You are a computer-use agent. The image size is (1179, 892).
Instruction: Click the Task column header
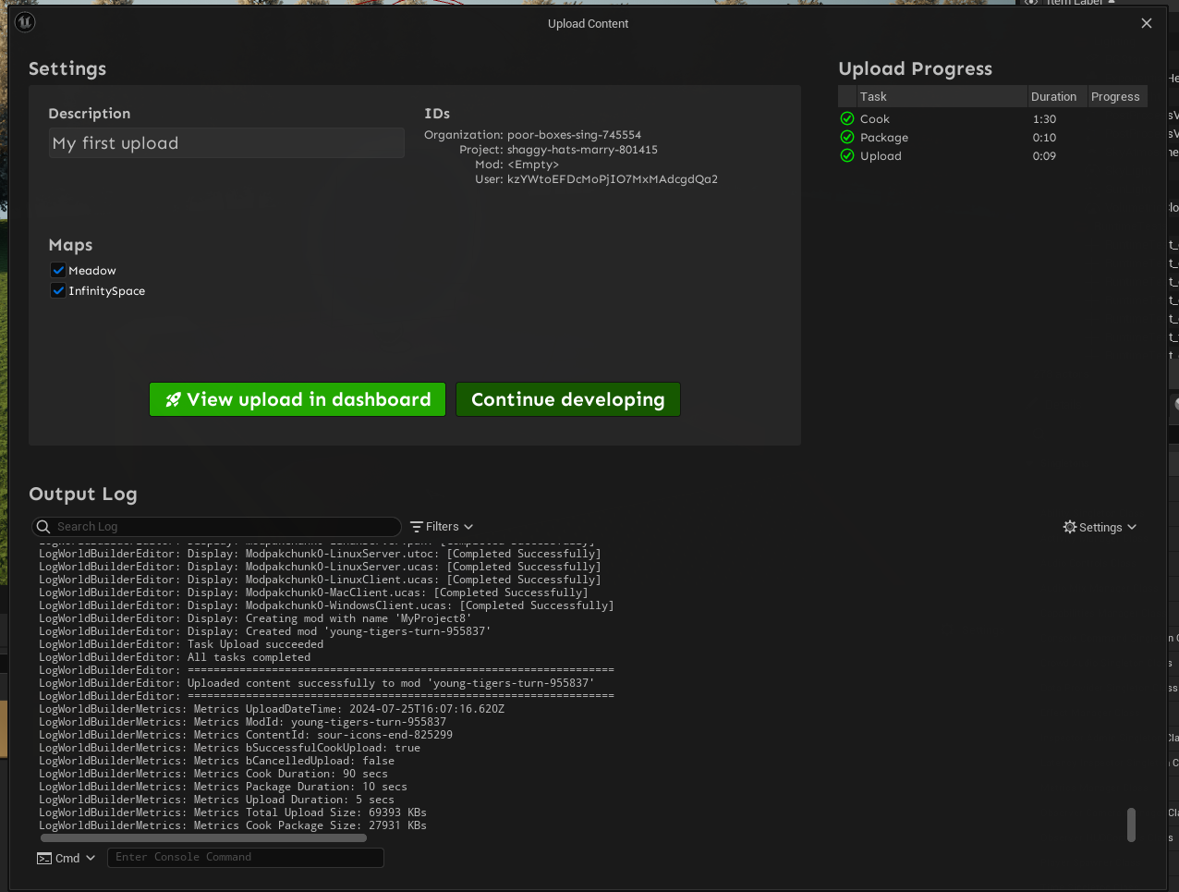click(873, 97)
